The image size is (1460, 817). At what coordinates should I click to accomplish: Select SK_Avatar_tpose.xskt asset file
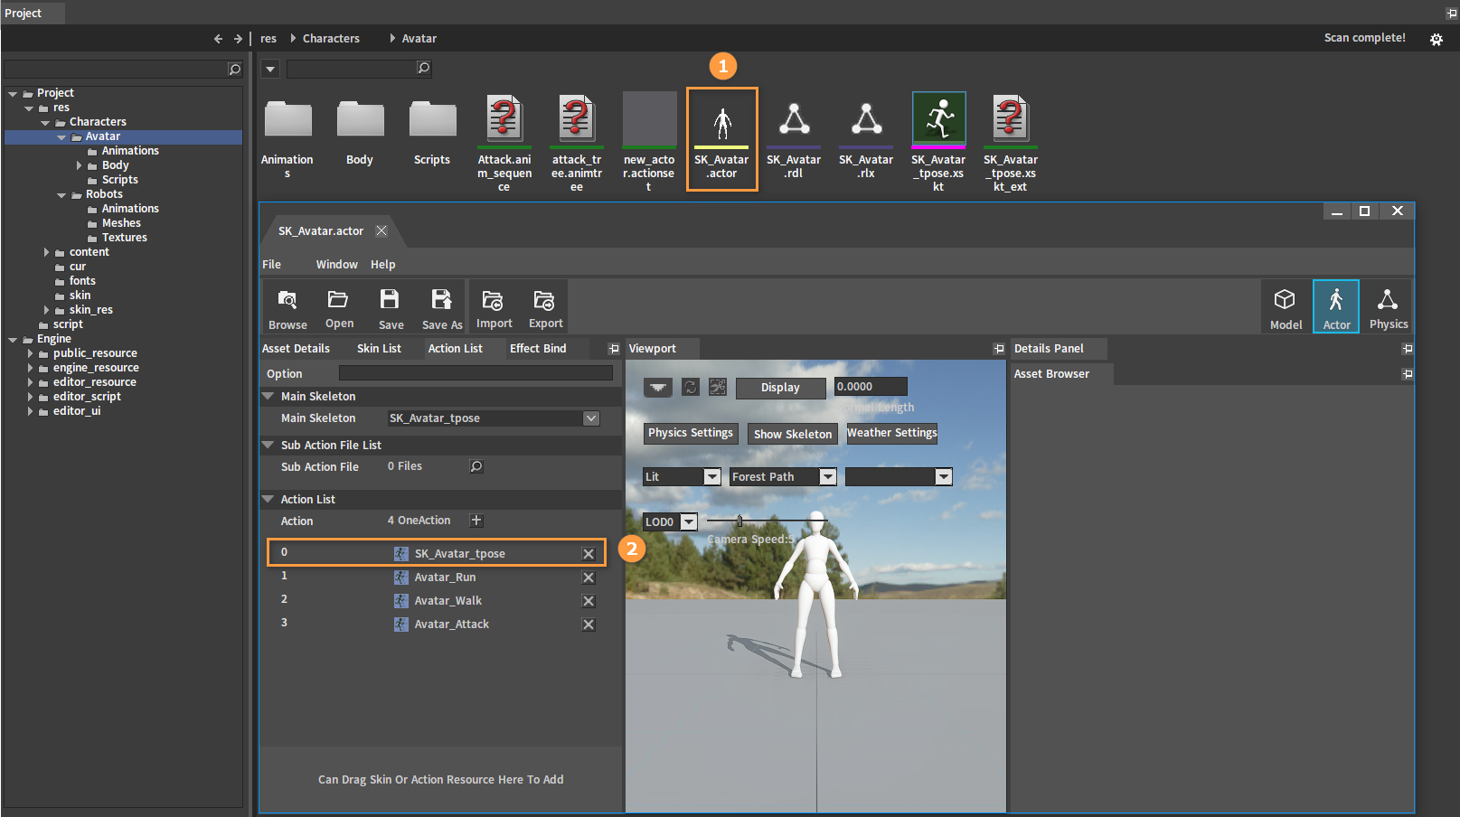(938, 143)
